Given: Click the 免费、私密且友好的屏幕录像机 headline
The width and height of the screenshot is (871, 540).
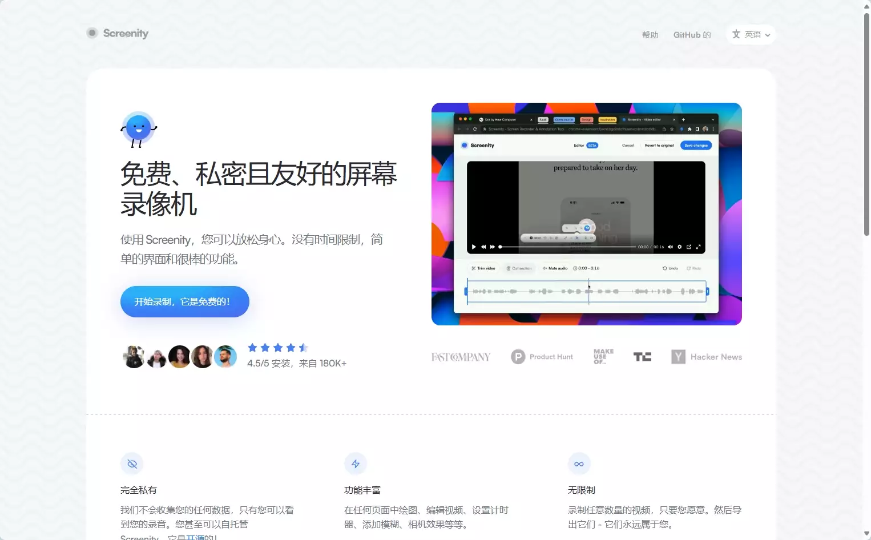Looking at the screenshot, I should pyautogui.click(x=259, y=189).
